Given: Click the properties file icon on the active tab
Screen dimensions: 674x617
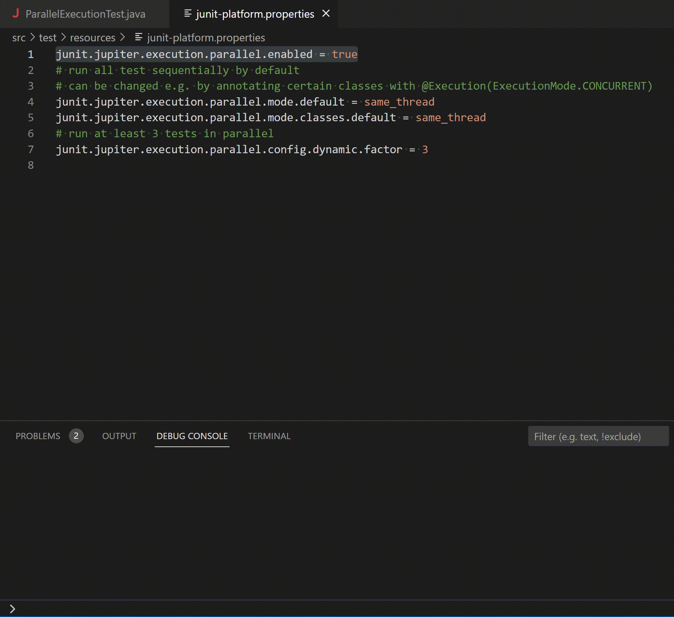Looking at the screenshot, I should [x=187, y=14].
